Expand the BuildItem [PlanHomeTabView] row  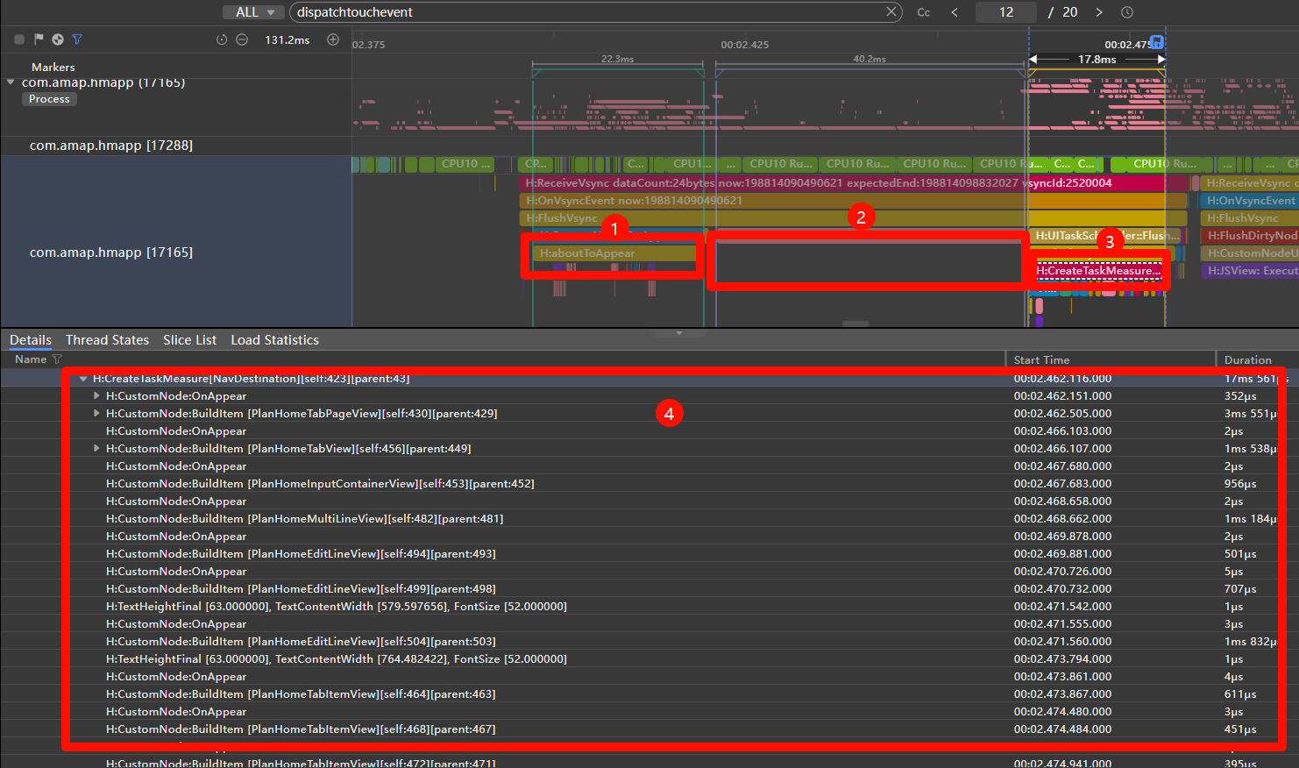coord(96,449)
